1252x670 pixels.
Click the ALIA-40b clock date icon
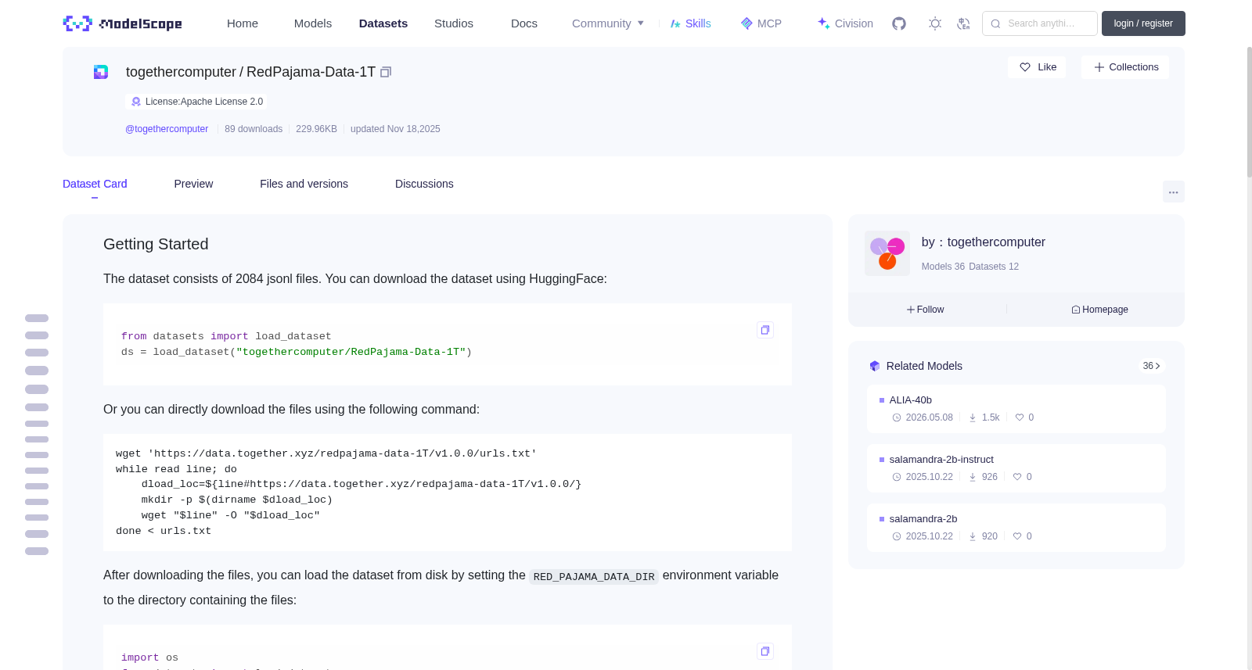(897, 417)
